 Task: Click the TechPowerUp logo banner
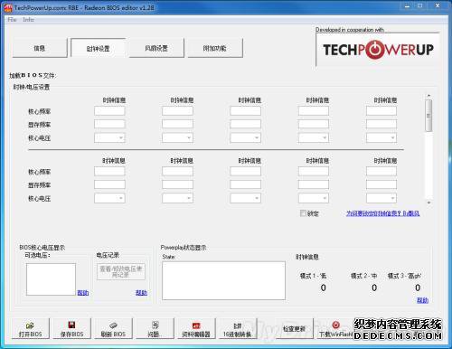coord(378,50)
